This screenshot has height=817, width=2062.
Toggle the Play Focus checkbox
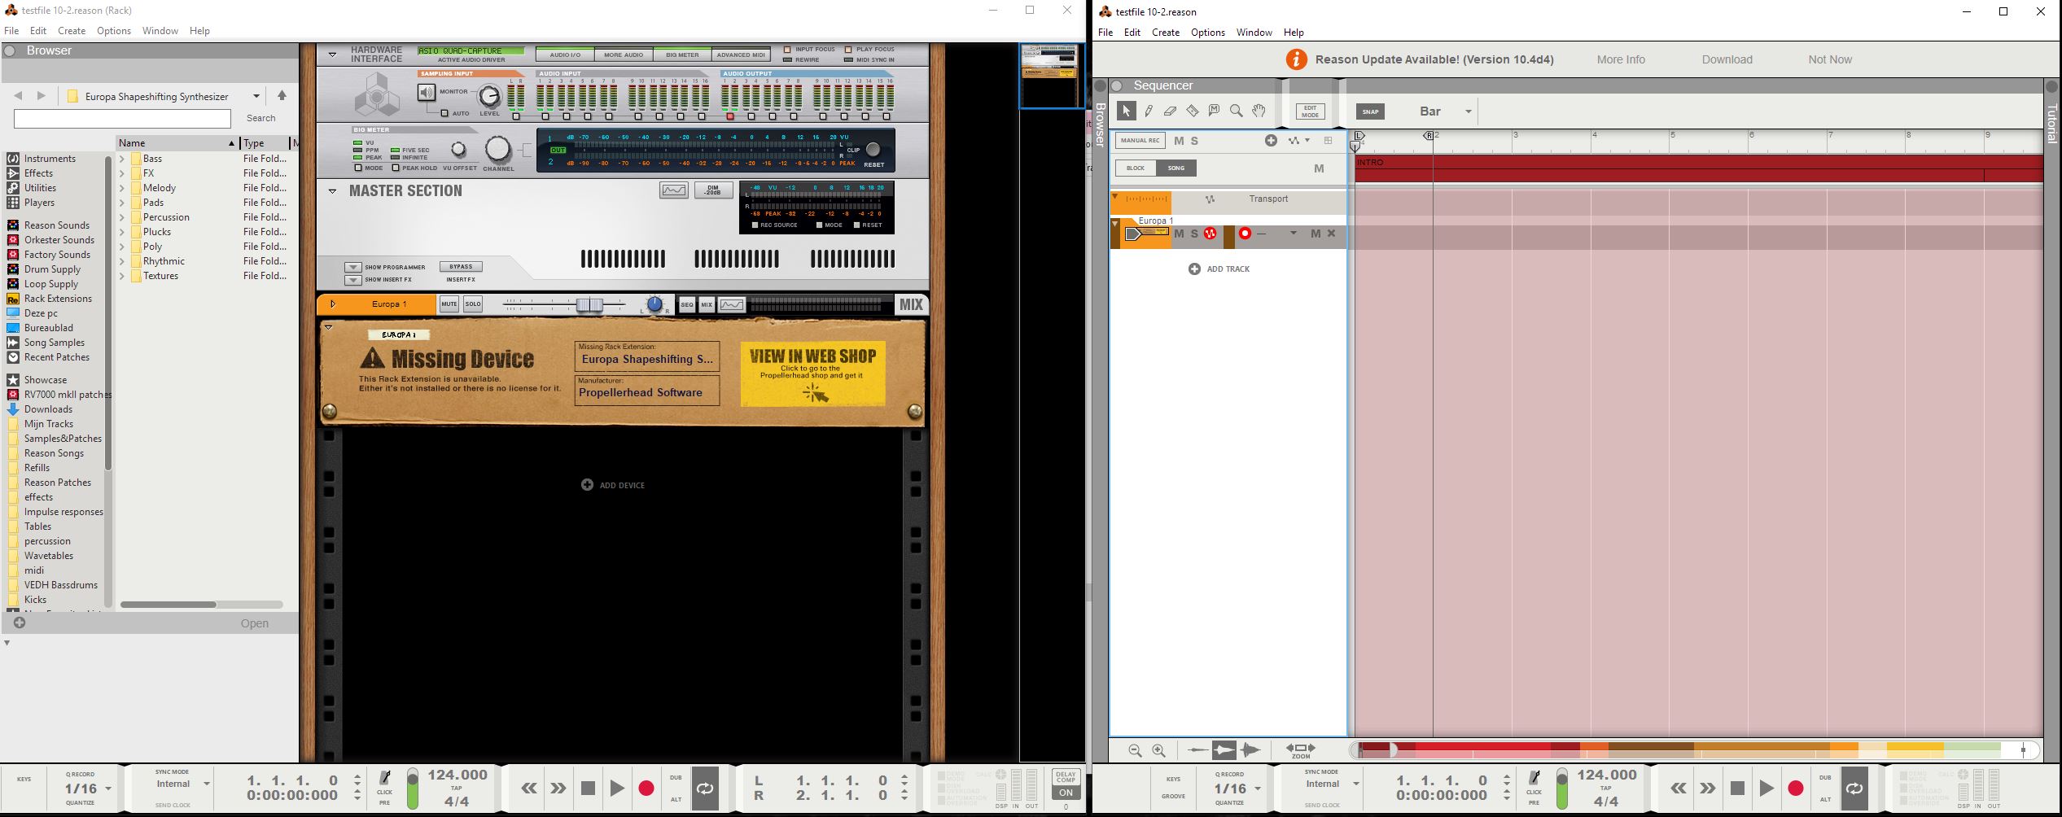coord(848,49)
